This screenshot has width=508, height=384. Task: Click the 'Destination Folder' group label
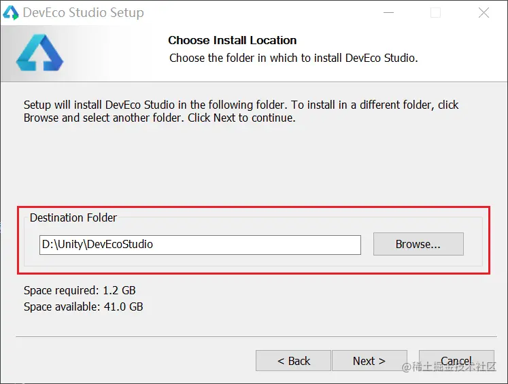pos(73,217)
